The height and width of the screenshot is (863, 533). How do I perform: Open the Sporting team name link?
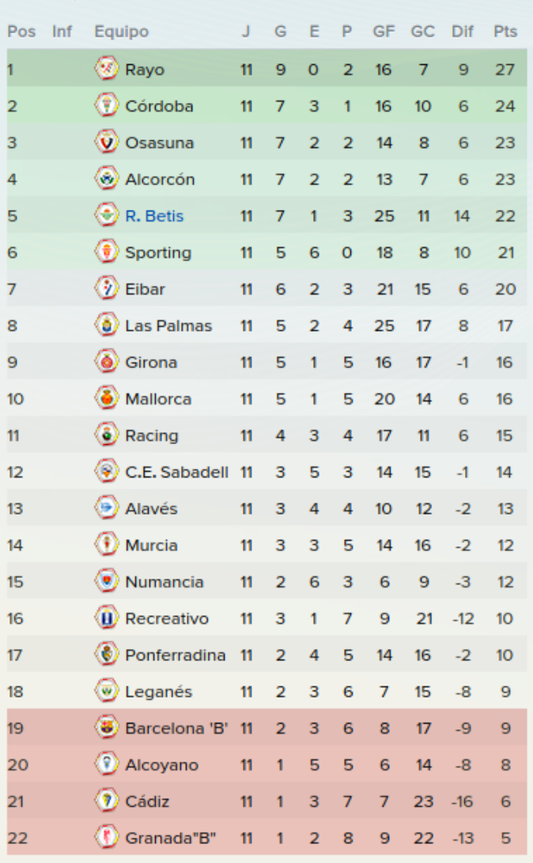coord(158,253)
